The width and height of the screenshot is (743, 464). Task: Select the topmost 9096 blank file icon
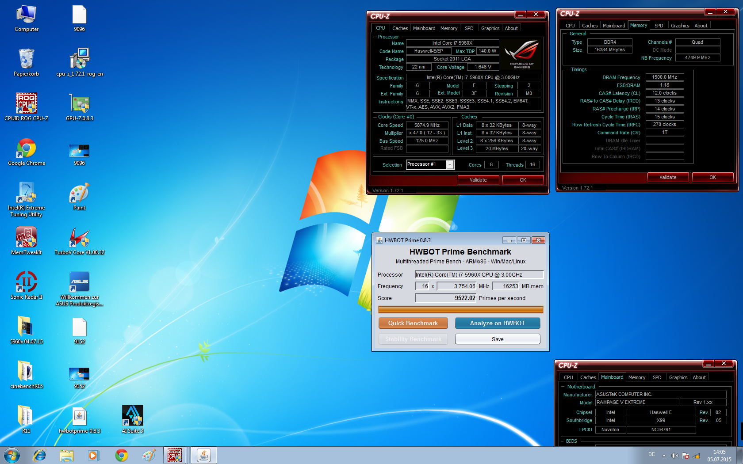(80, 18)
